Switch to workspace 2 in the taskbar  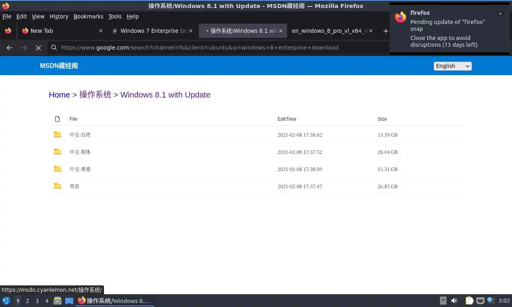pos(28,301)
